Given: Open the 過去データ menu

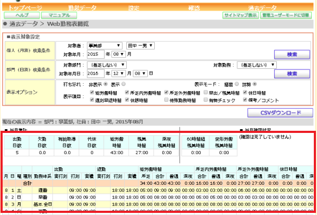Looking at the screenshot, I should 262,8.
